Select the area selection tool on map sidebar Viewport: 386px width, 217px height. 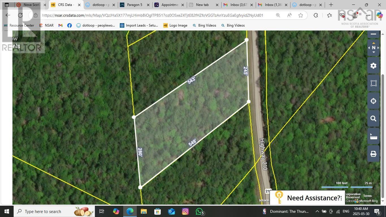tap(373, 83)
